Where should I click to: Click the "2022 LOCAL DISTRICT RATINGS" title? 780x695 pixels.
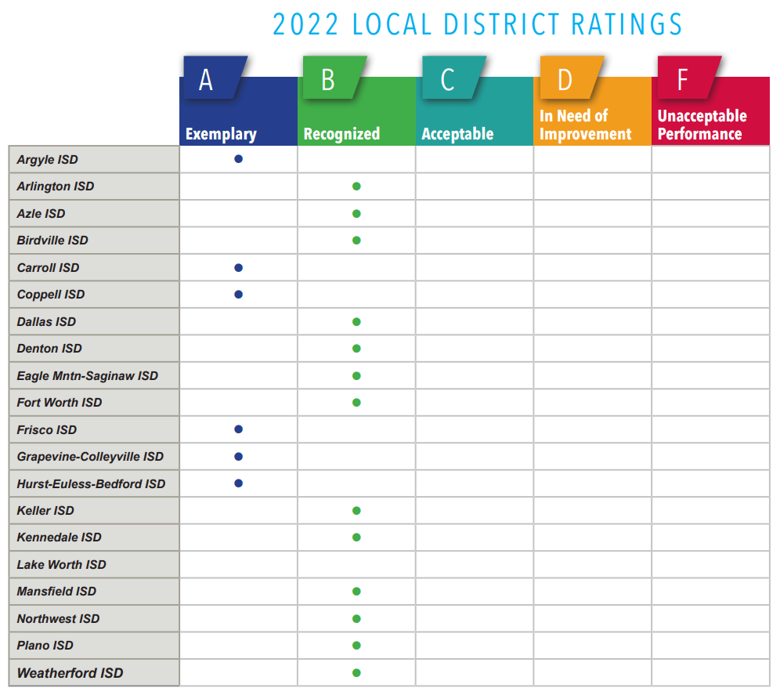point(478,24)
